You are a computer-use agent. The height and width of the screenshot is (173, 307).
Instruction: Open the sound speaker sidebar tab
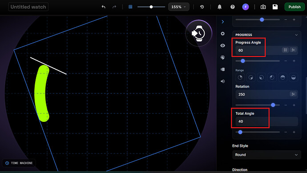pyautogui.click(x=222, y=81)
